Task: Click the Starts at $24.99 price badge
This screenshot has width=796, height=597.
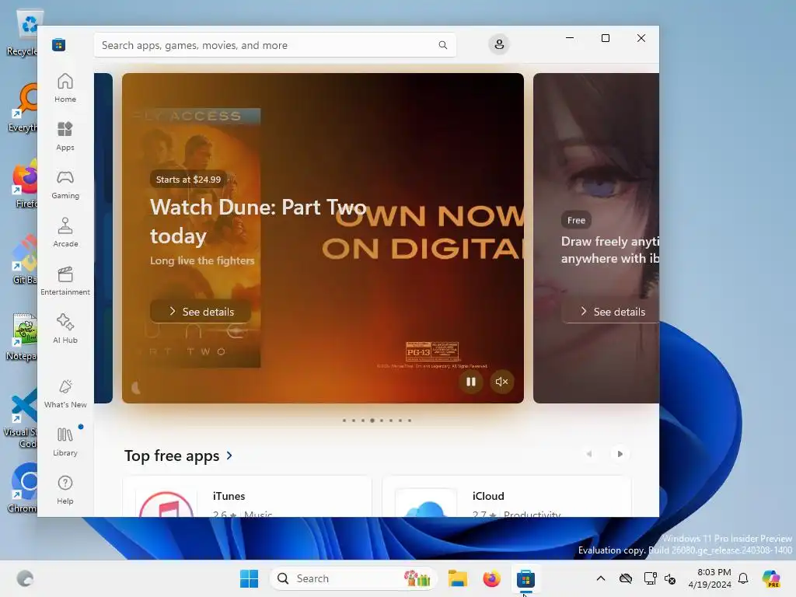Action: 188,180
